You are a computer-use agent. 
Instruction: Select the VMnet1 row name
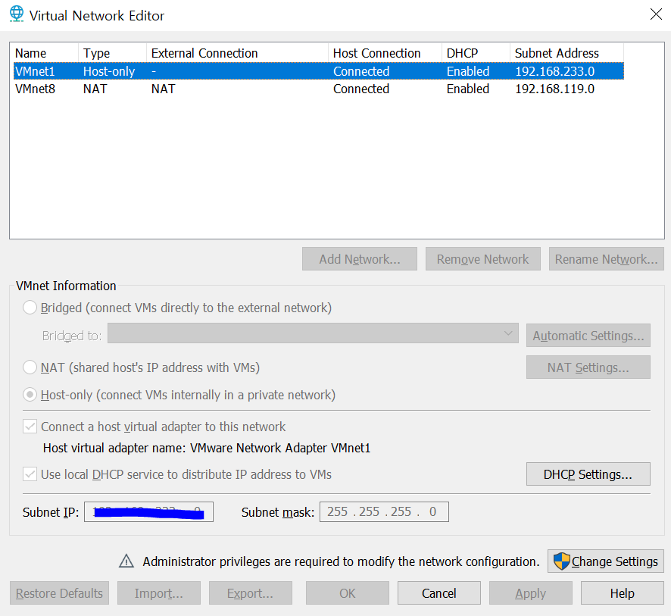click(35, 71)
